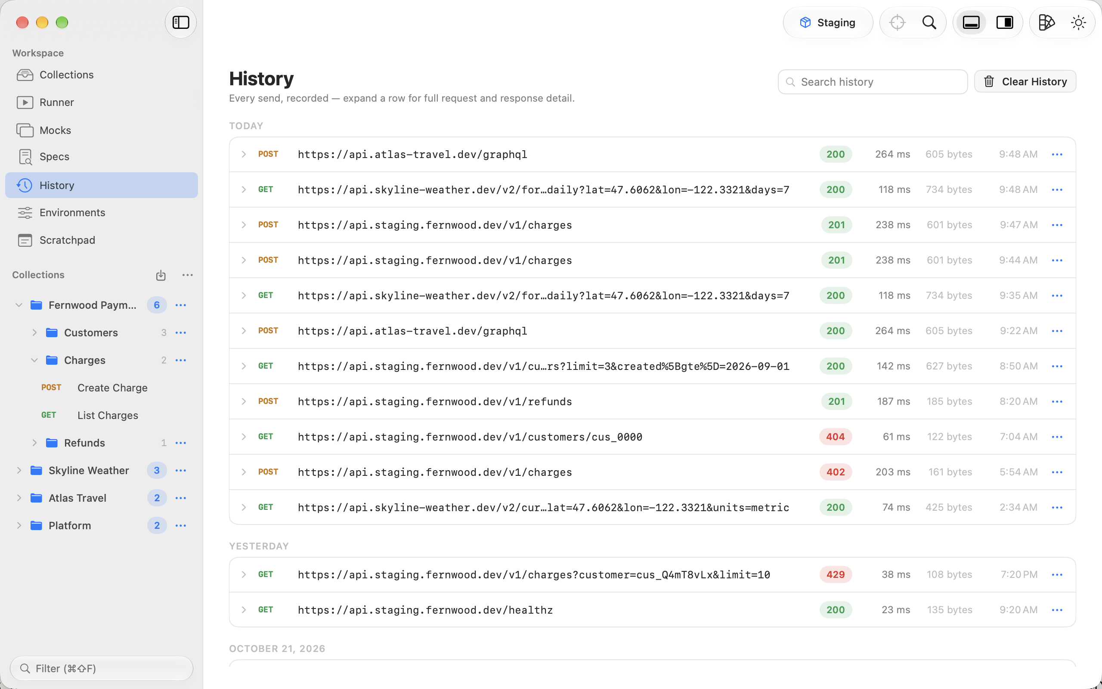Collapse the Charges folder
The height and width of the screenshot is (689, 1102).
coord(34,360)
